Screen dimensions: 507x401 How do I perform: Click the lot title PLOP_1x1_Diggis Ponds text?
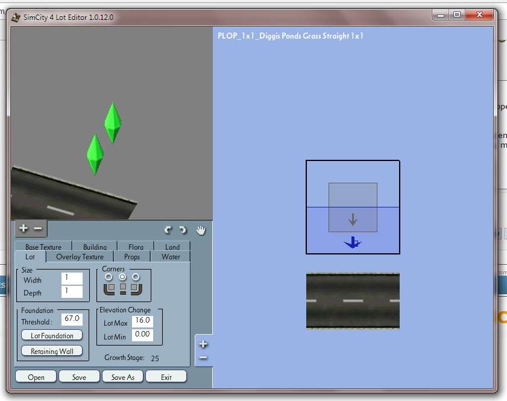click(x=291, y=36)
